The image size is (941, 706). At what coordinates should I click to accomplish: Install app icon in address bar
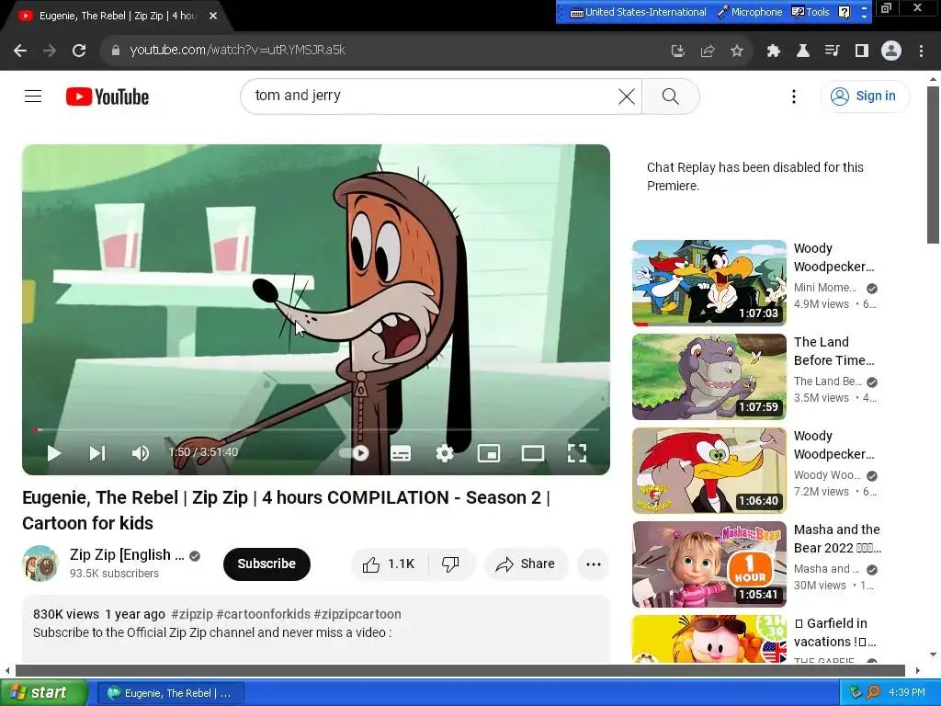(x=678, y=51)
